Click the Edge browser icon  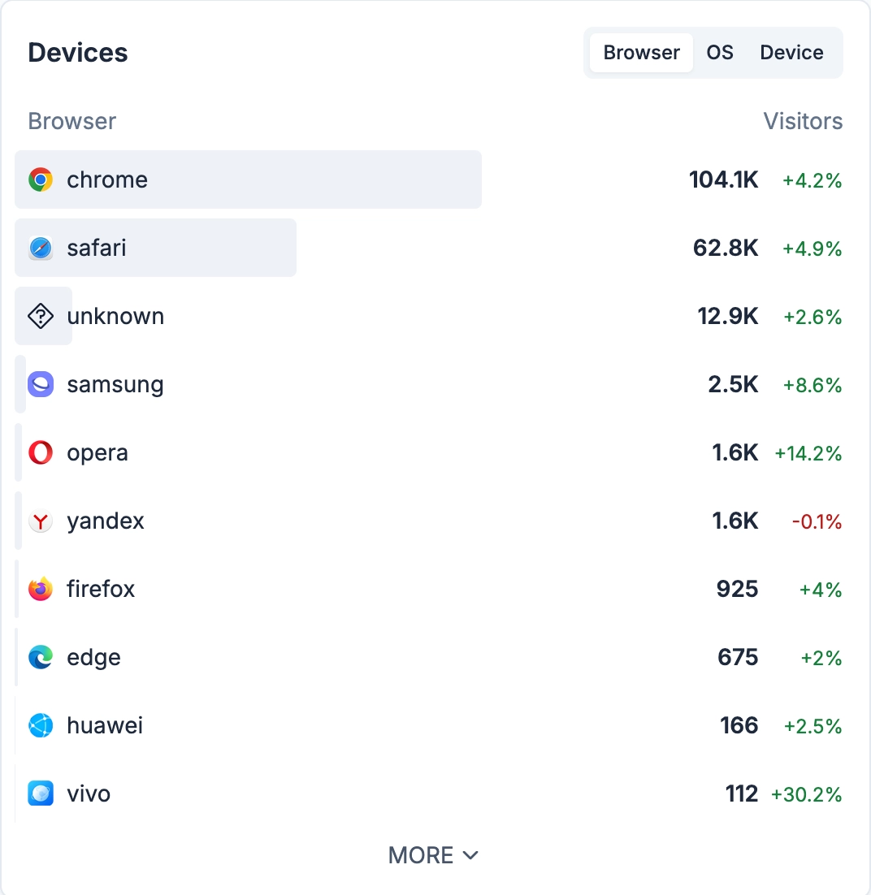click(x=39, y=657)
